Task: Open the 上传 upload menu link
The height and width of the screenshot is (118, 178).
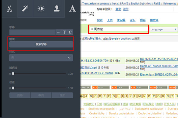Action: (x=110, y=20)
